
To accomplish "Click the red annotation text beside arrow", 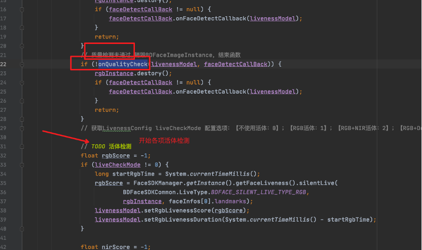I will pos(164,141).
